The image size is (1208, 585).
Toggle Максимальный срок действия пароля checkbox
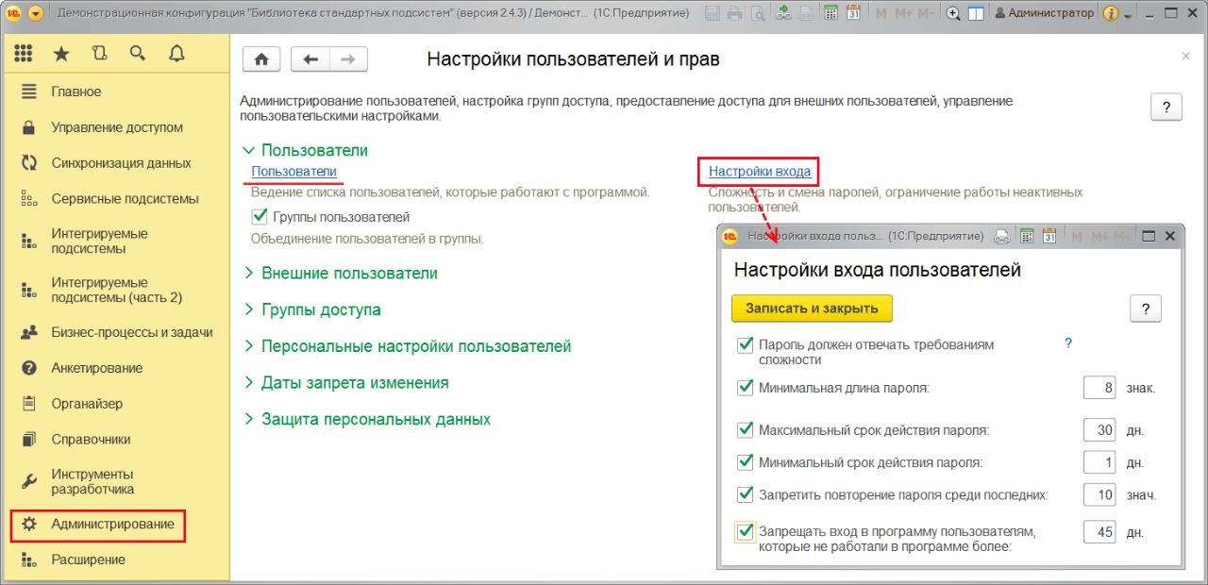point(746,430)
